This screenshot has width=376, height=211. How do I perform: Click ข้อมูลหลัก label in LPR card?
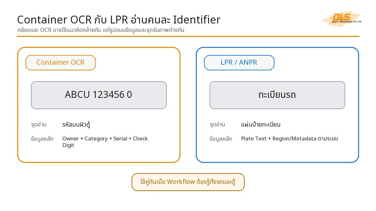tap(221, 139)
